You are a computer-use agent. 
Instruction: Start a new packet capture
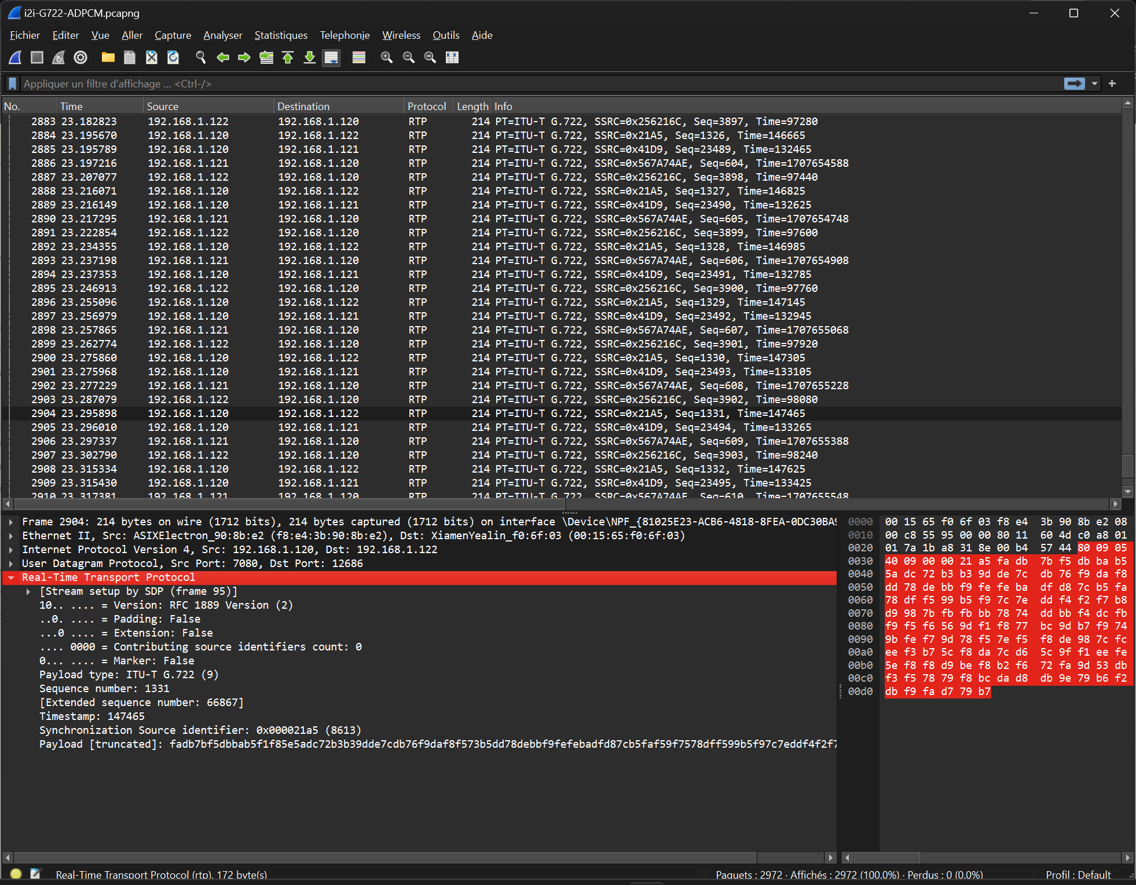16,57
